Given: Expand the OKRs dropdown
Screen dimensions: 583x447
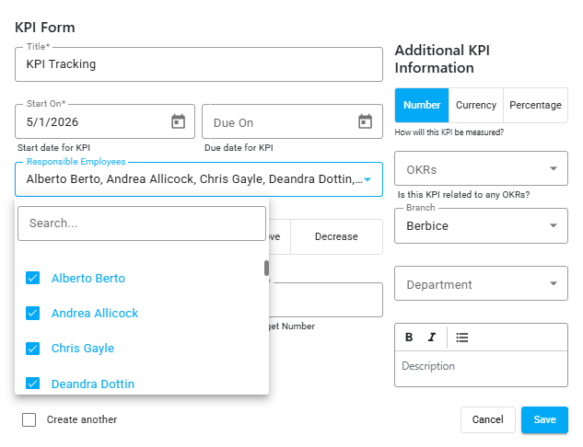Looking at the screenshot, I should point(481,168).
